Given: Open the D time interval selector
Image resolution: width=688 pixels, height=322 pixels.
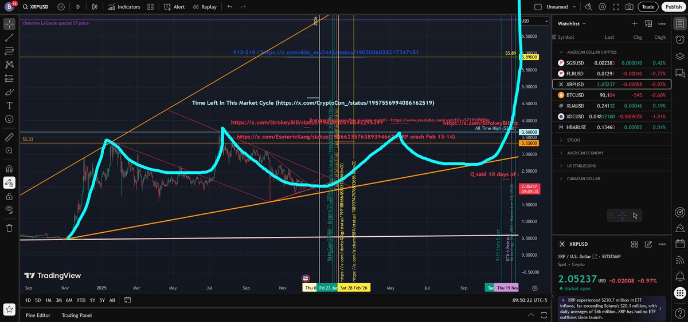Looking at the screenshot, I should coord(78,7).
